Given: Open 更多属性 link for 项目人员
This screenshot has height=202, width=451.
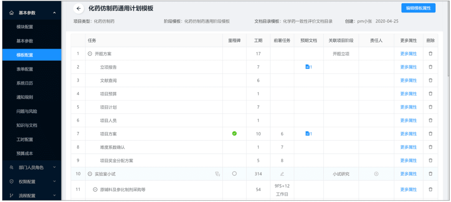Looking at the screenshot, I should tap(408, 120).
